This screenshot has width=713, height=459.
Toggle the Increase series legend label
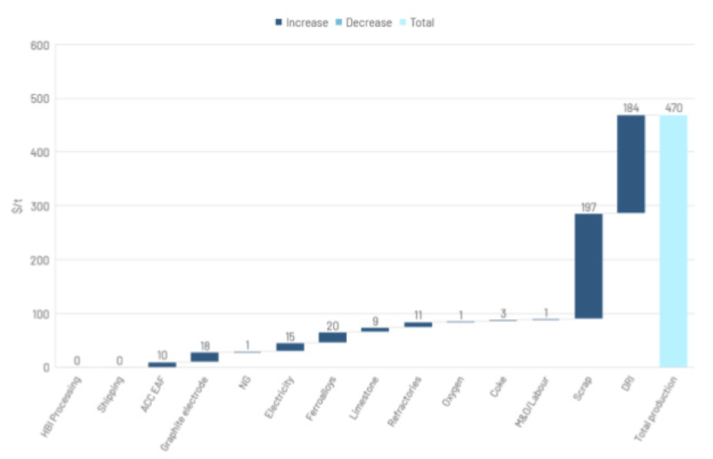click(306, 23)
